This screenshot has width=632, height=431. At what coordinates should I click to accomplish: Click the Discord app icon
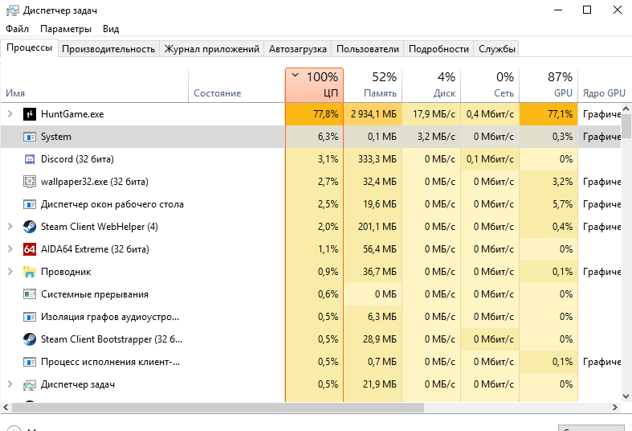30,159
